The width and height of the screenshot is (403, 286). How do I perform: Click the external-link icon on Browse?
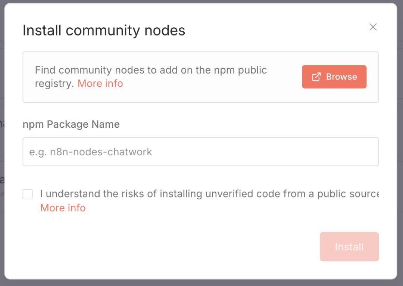(x=316, y=77)
